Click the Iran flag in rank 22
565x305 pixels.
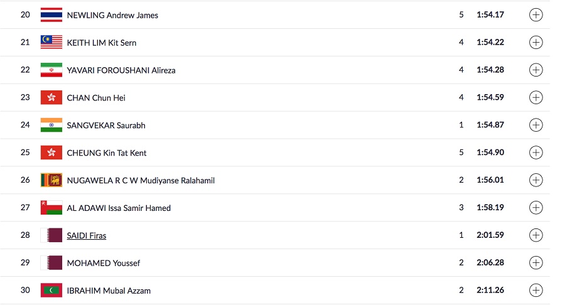(51, 70)
